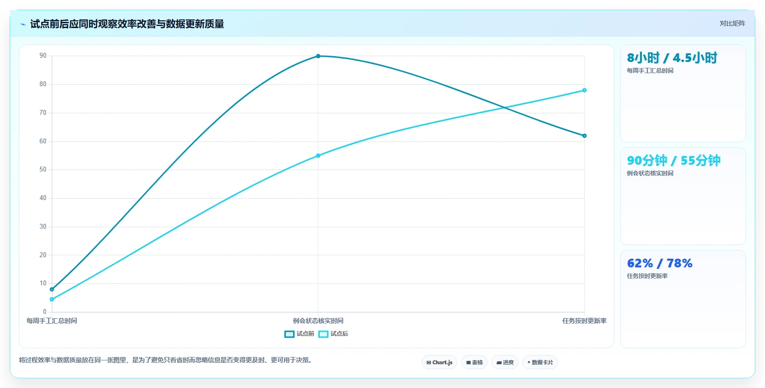This screenshot has height=388, width=765.
Task: Toggle the 试点后 legend entry
Action: pos(333,334)
